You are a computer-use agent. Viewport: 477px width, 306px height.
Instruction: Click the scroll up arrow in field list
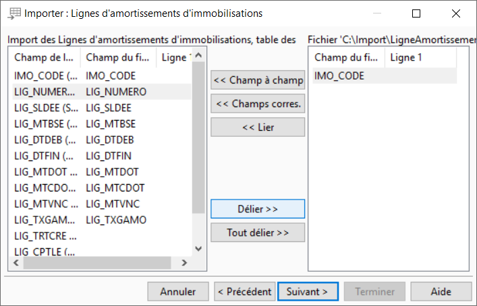click(x=198, y=55)
